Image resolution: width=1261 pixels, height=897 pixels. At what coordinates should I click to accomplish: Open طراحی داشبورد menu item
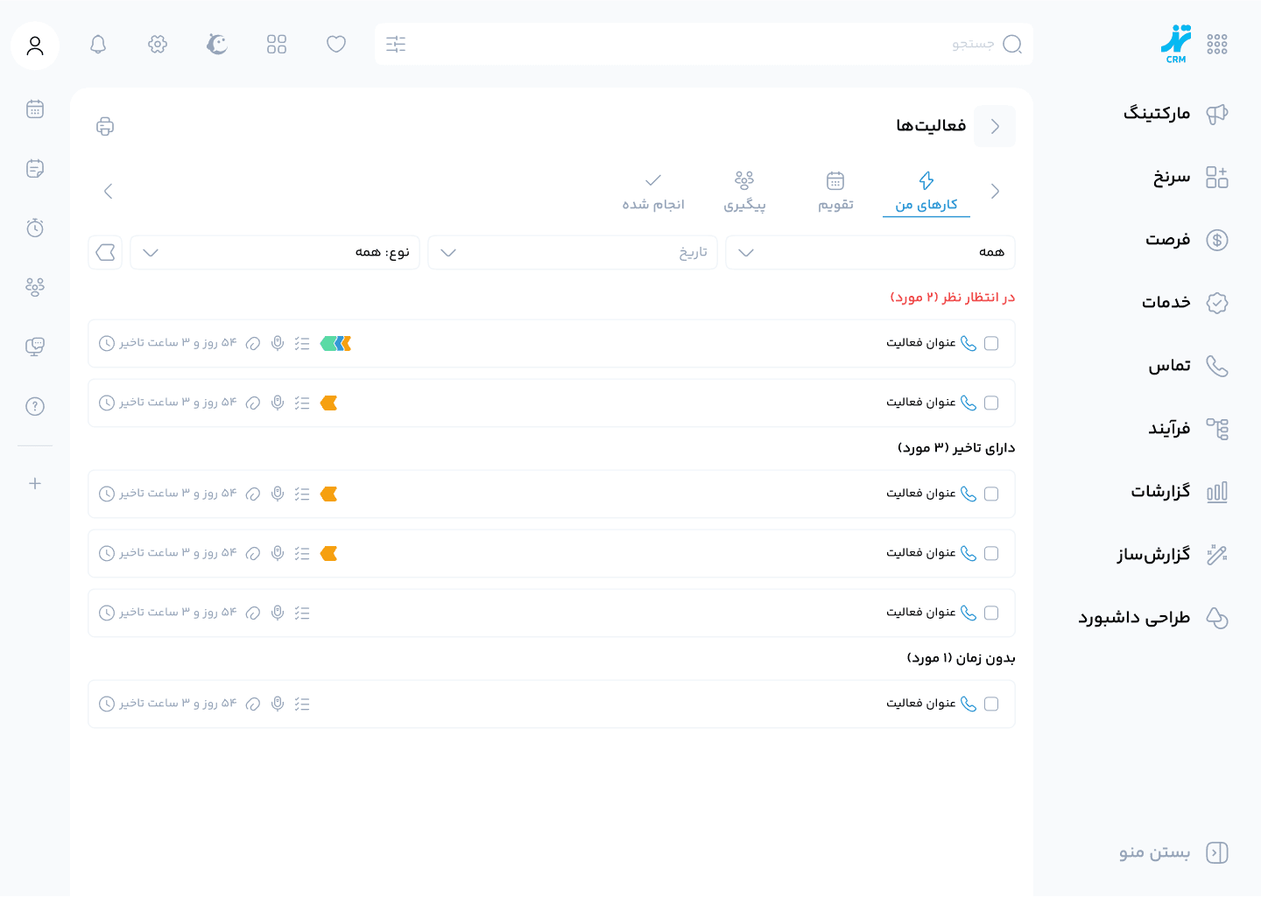[1153, 618]
